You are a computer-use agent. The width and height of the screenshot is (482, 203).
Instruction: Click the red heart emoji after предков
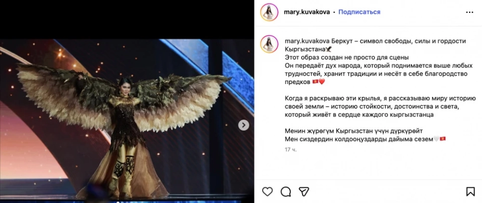coord(321,82)
